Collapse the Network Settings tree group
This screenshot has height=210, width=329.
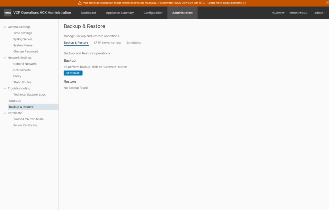coord(4,58)
